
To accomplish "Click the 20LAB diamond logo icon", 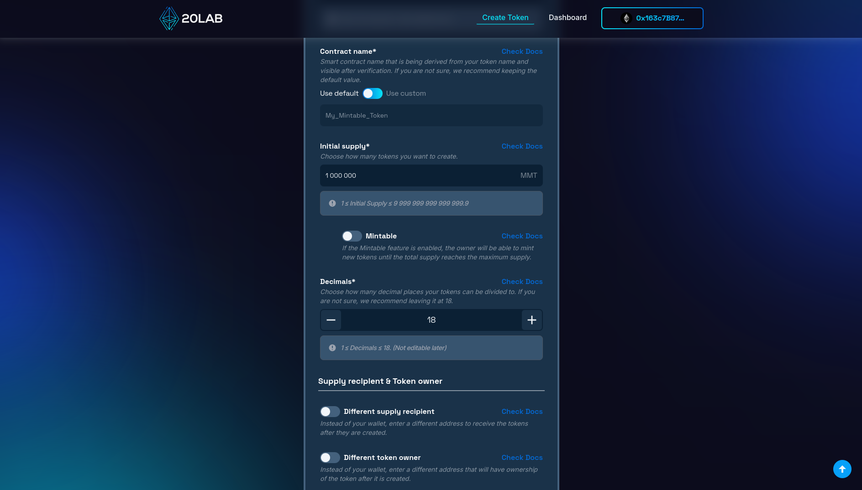I will pos(169,18).
